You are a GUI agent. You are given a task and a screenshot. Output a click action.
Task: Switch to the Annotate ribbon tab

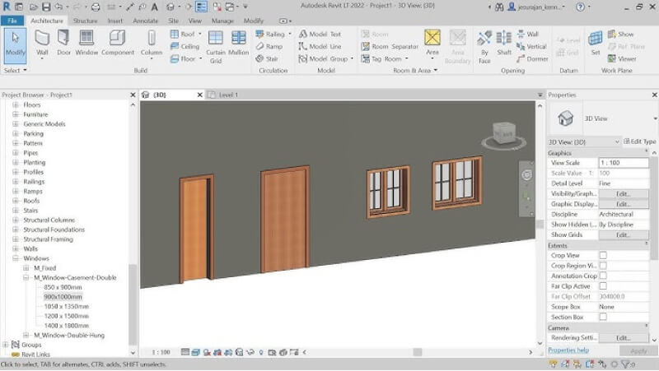point(145,21)
